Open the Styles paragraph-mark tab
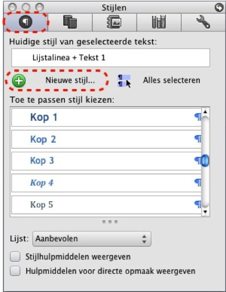226x292 pixels. click(26, 22)
